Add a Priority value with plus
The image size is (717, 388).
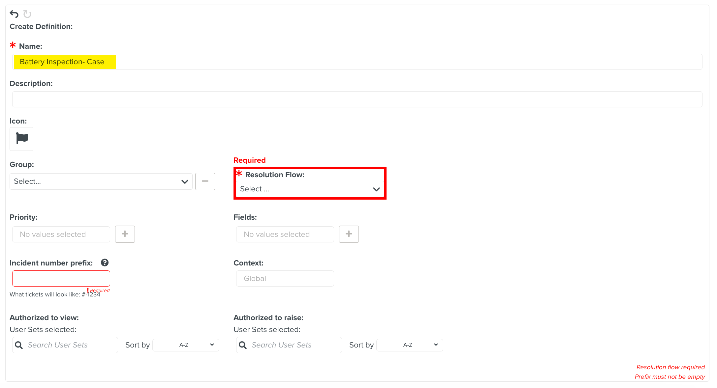[x=125, y=234]
